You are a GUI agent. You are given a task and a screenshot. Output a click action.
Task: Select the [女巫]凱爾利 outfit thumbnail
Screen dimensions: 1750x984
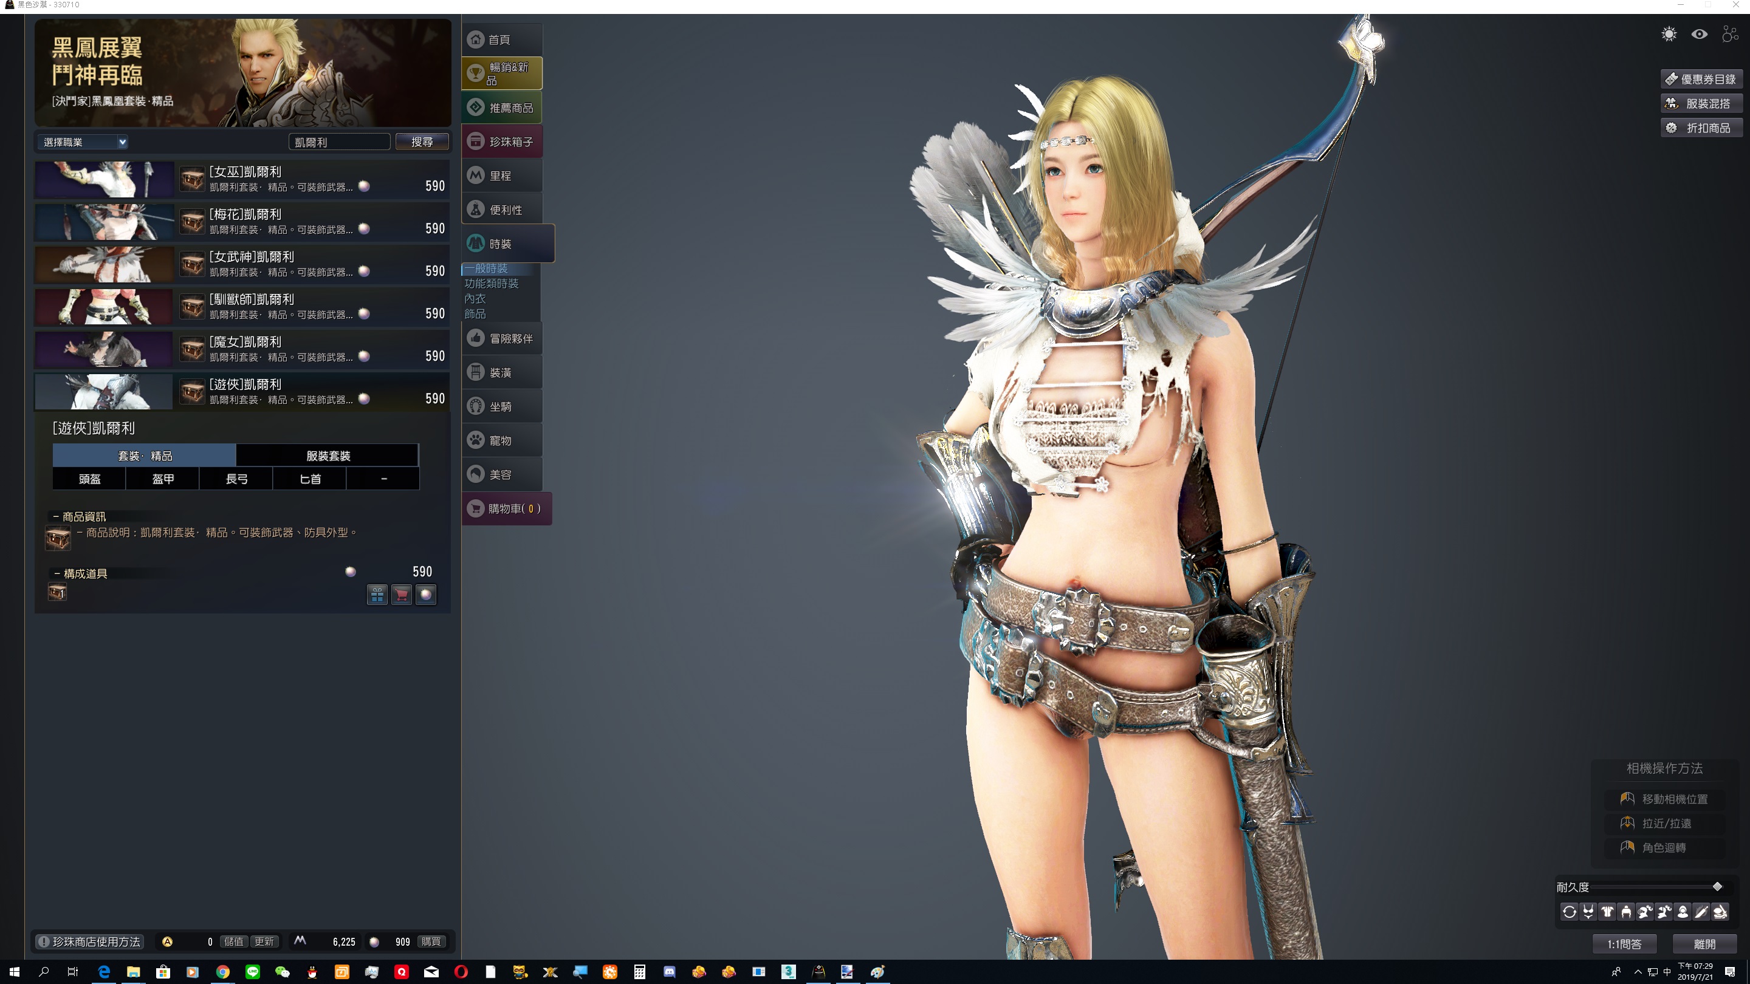(104, 179)
